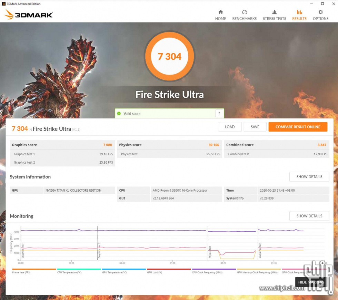The image size is (338, 300).
Task: Click the GUI version v2.12.6949 s64
Action: (163, 198)
